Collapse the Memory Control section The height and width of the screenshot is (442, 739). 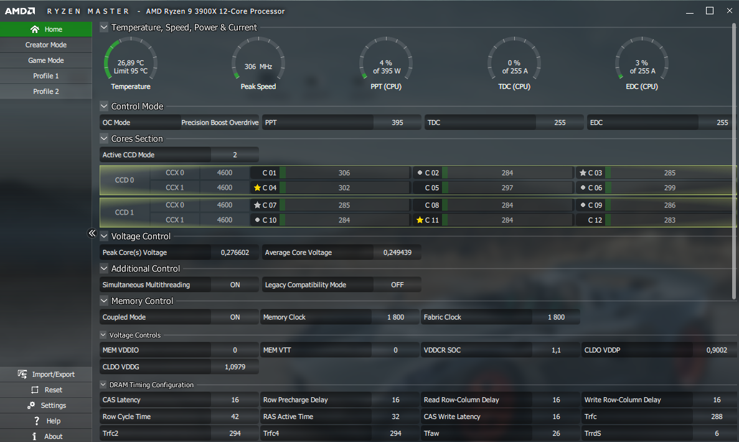[104, 301]
